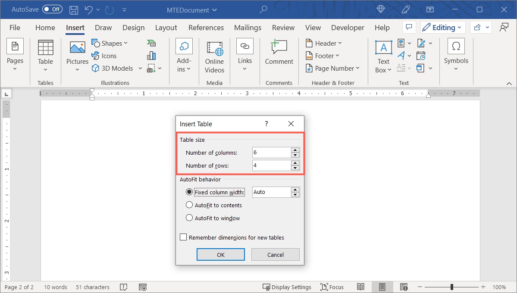Click the Save icon in title bar
This screenshot has width=517, height=293.
(x=74, y=9)
